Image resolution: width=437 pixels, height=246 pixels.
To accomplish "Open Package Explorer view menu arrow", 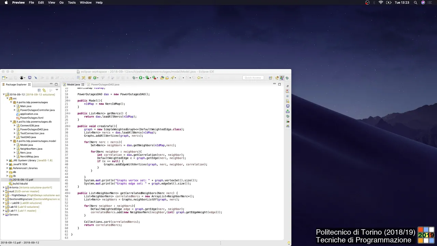I will 57,90.
